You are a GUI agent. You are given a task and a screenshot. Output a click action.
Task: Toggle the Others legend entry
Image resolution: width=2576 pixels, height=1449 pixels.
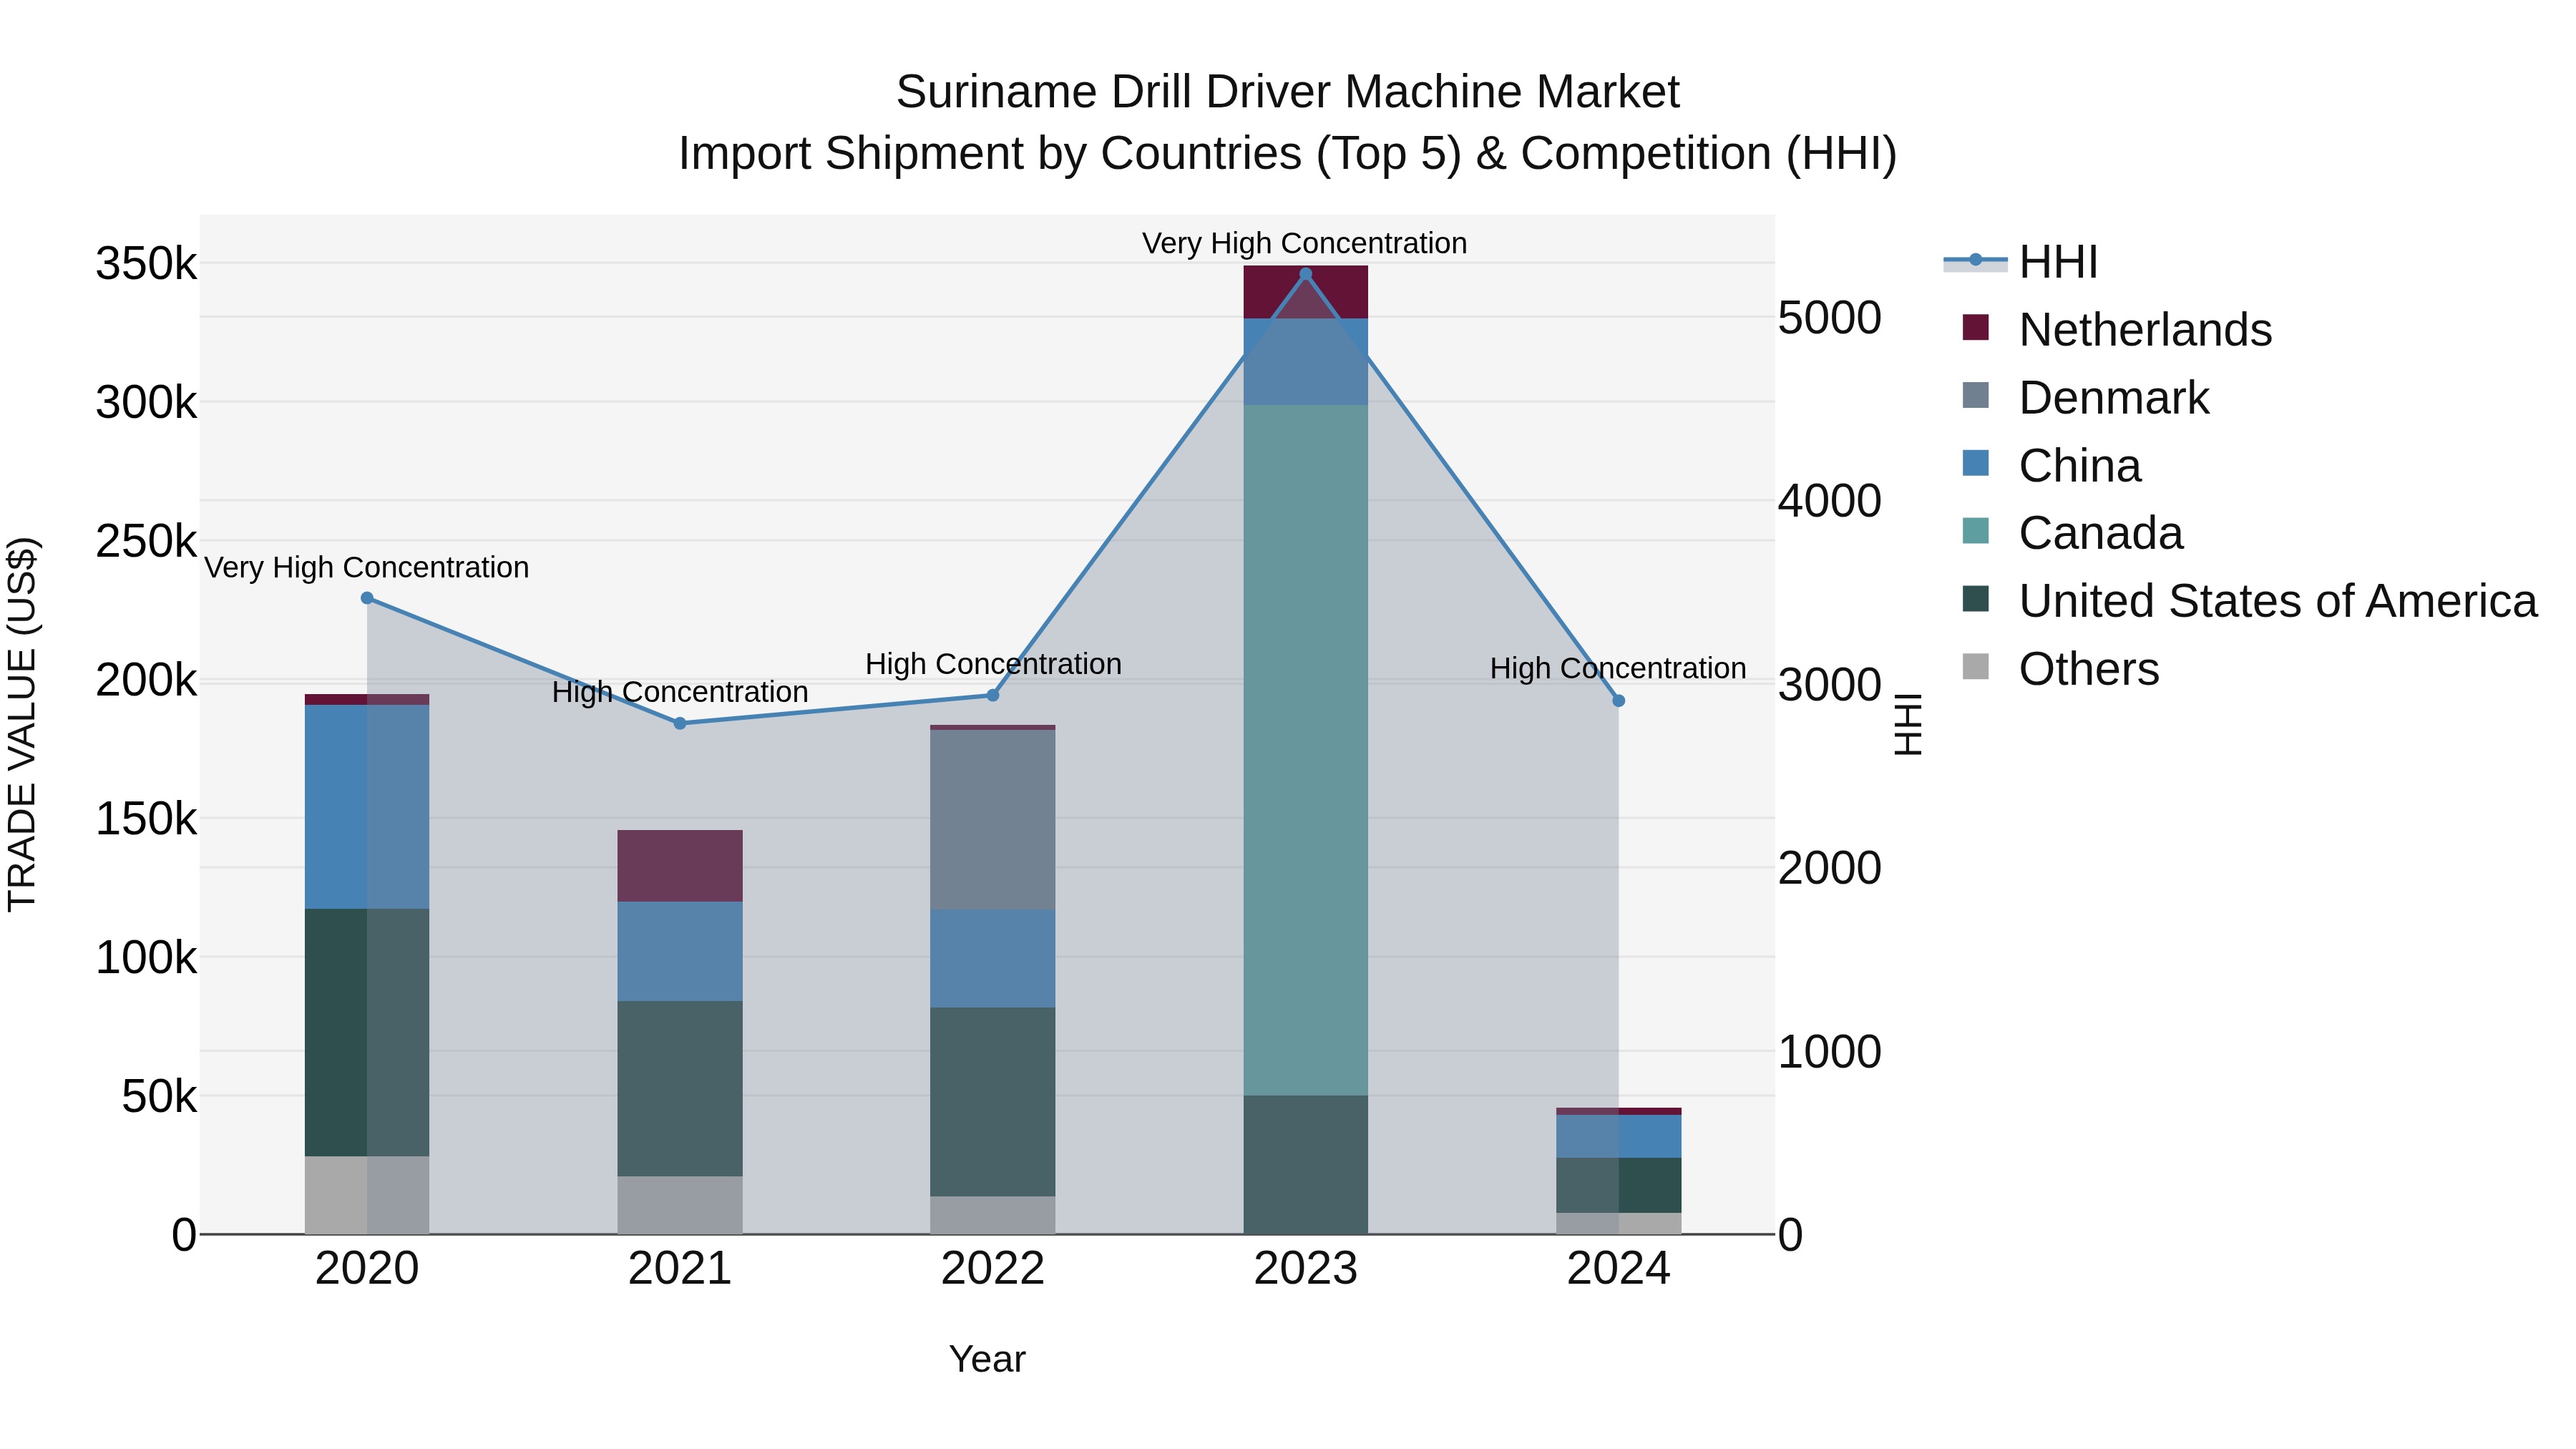pyautogui.click(x=2060, y=668)
